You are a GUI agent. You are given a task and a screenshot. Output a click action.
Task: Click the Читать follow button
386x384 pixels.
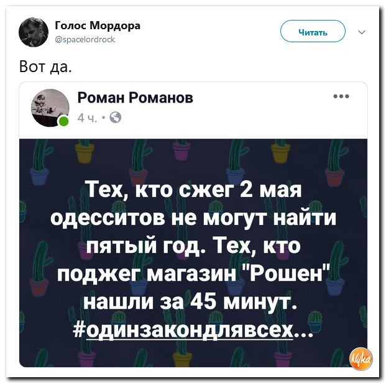point(313,32)
